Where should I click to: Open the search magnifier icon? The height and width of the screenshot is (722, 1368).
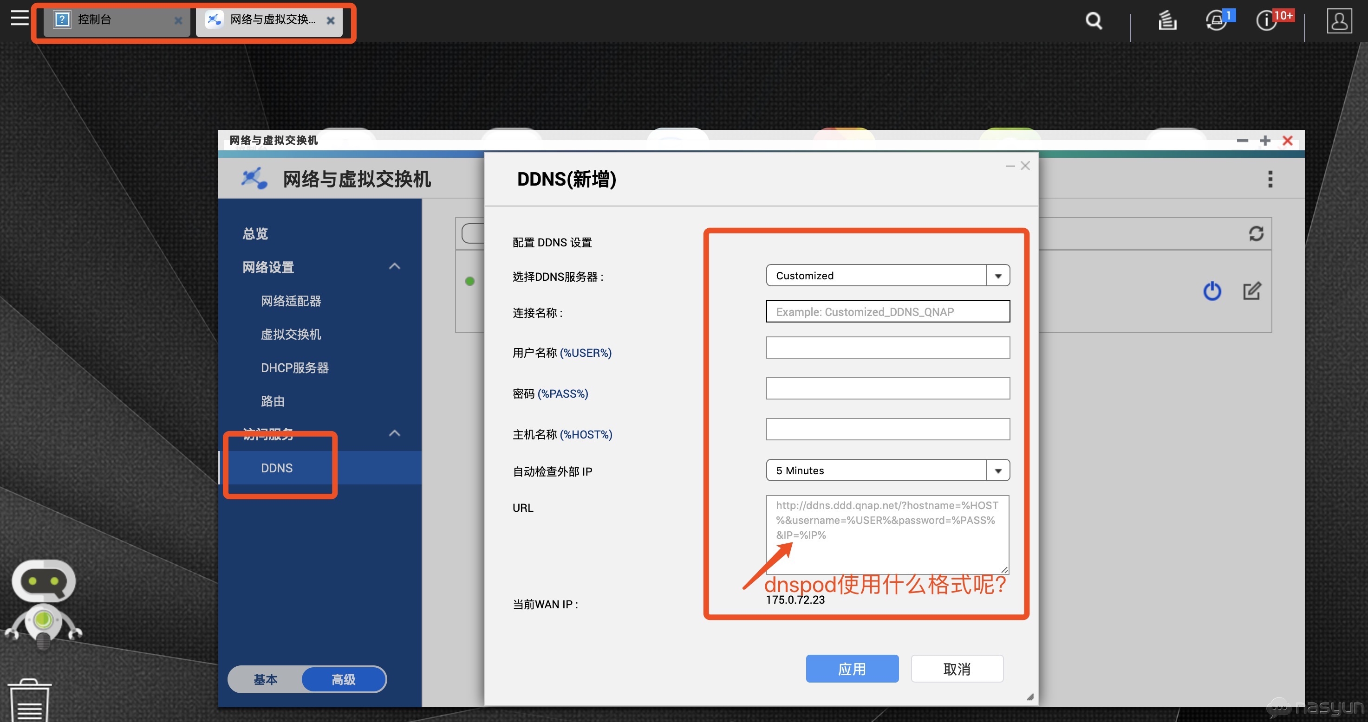1094,21
